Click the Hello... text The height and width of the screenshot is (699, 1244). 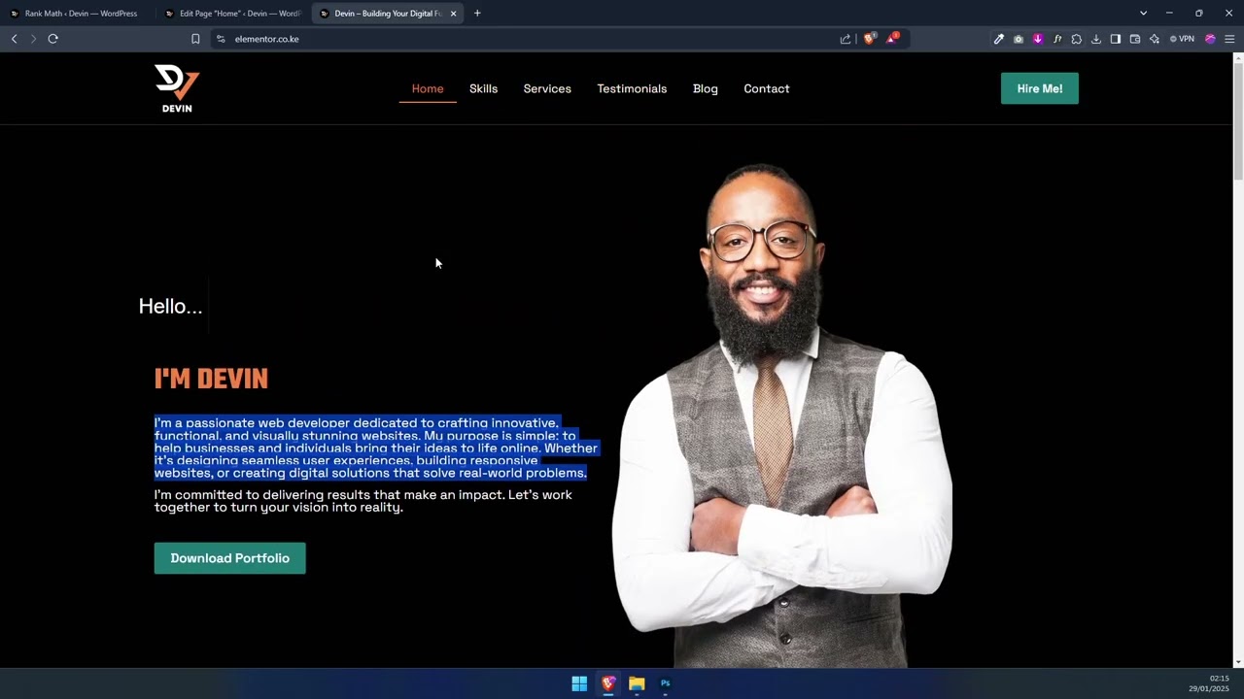[x=170, y=307]
